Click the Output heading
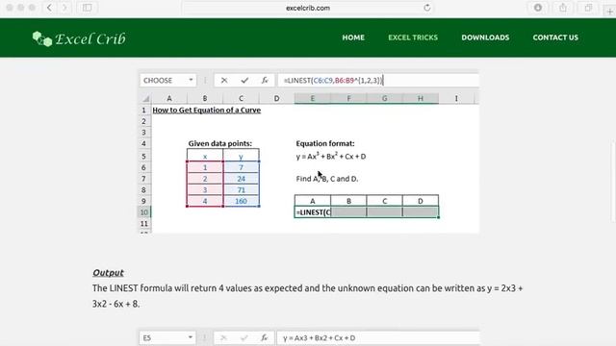This screenshot has height=346, width=616. 108,273
